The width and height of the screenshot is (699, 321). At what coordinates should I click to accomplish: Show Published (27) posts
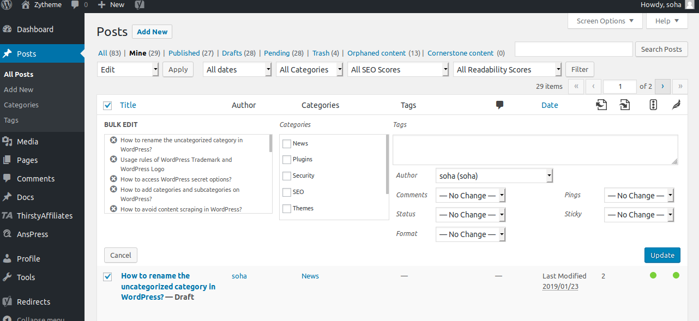(x=191, y=53)
